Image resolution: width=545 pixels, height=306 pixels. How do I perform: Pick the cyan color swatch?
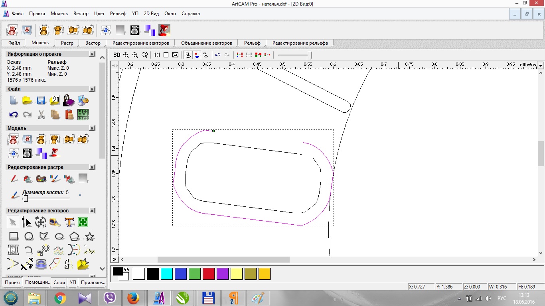click(167, 274)
